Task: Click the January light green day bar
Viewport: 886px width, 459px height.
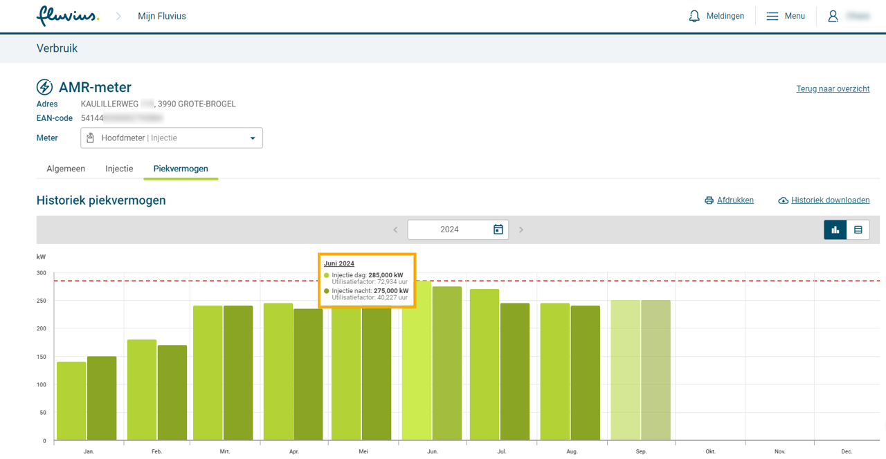Action: 71,401
